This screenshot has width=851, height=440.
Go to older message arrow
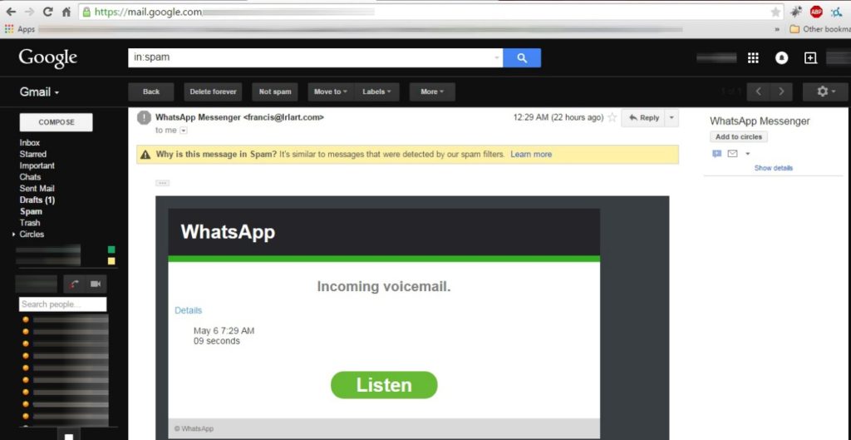[781, 91]
